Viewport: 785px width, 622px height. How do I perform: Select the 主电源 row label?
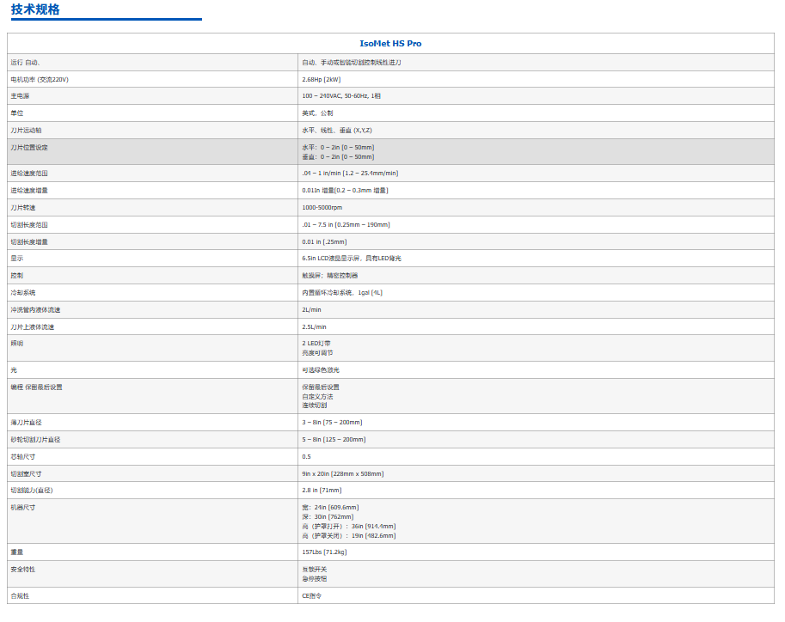(20, 96)
